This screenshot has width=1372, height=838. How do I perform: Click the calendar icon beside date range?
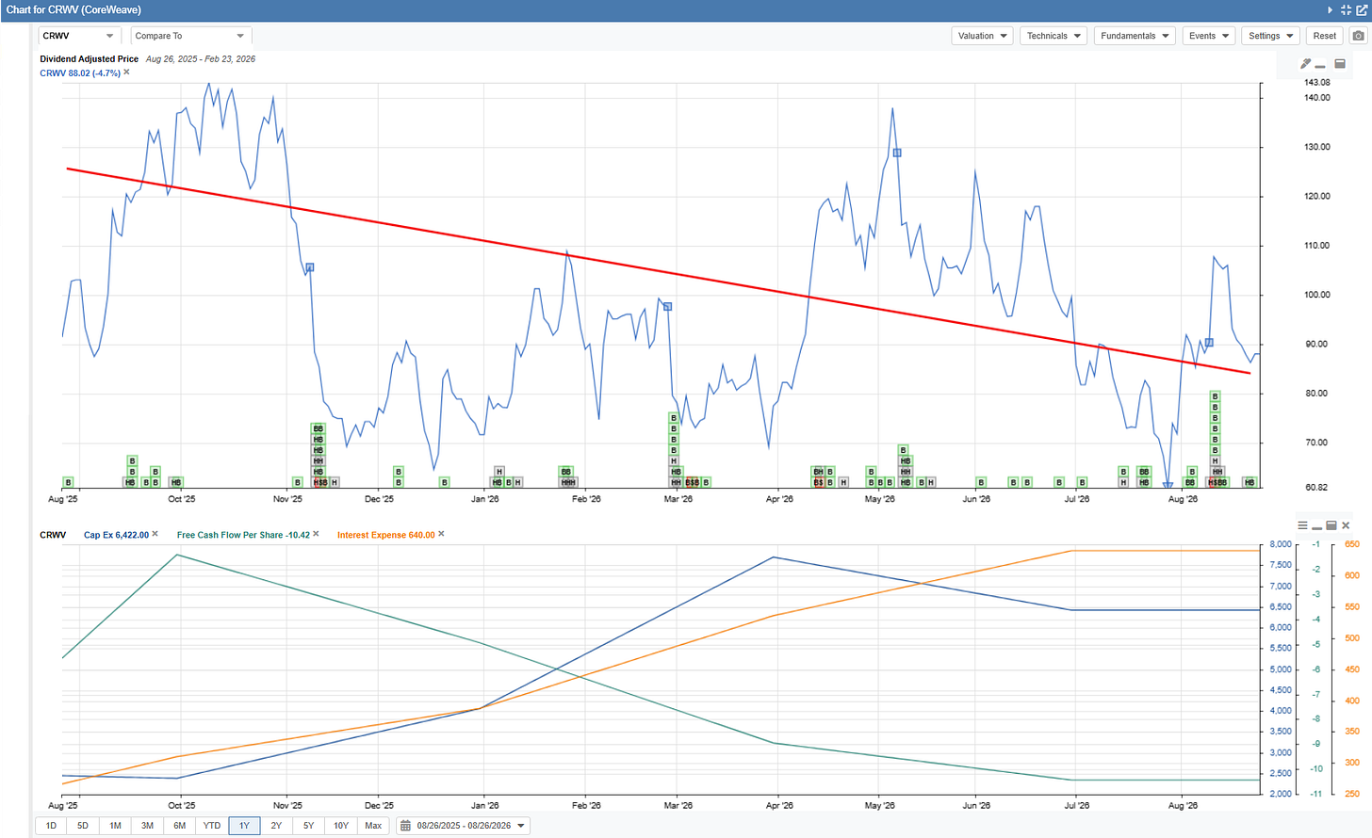point(406,826)
